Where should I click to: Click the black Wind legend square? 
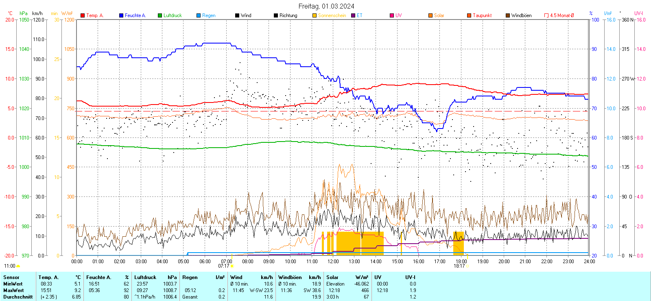pyautogui.click(x=237, y=15)
